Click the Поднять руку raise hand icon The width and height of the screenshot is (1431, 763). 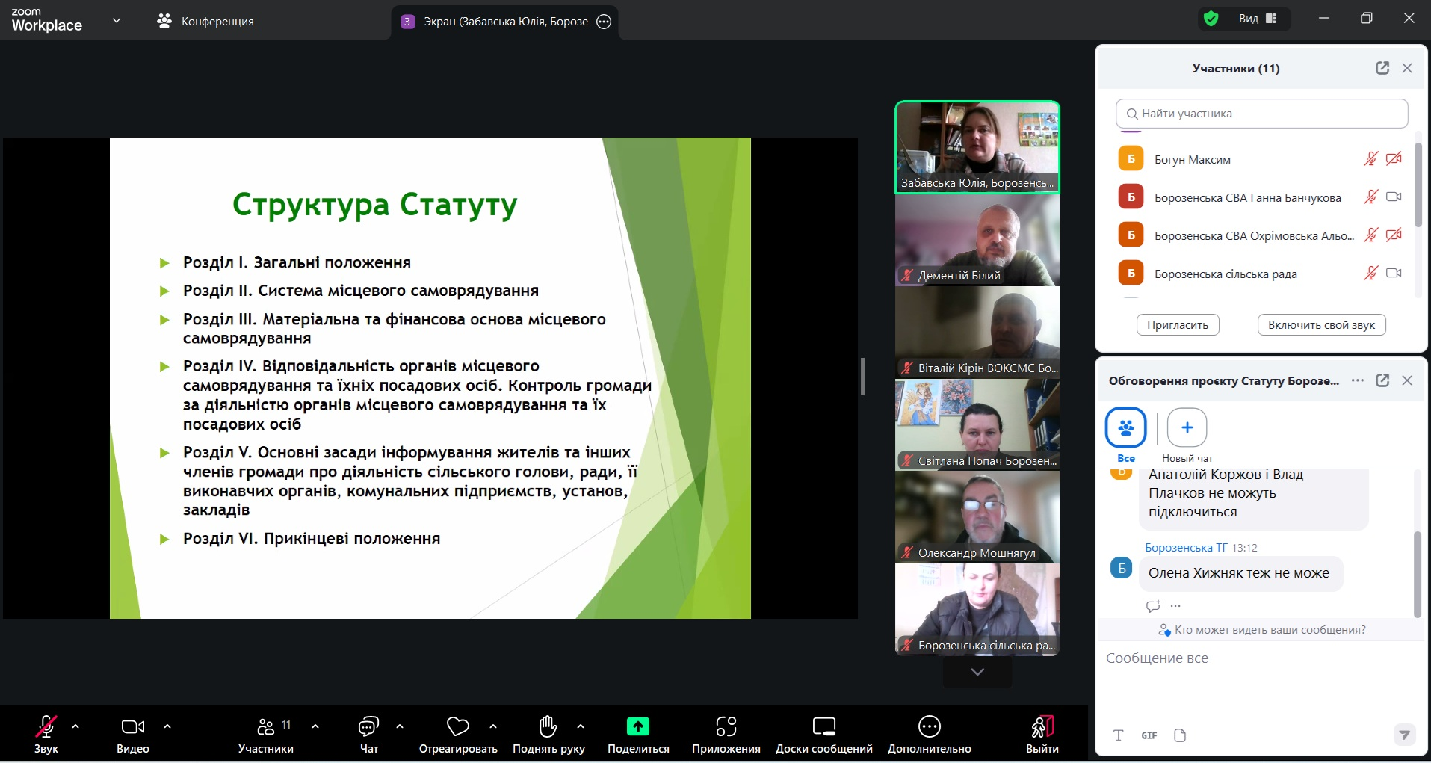(548, 726)
